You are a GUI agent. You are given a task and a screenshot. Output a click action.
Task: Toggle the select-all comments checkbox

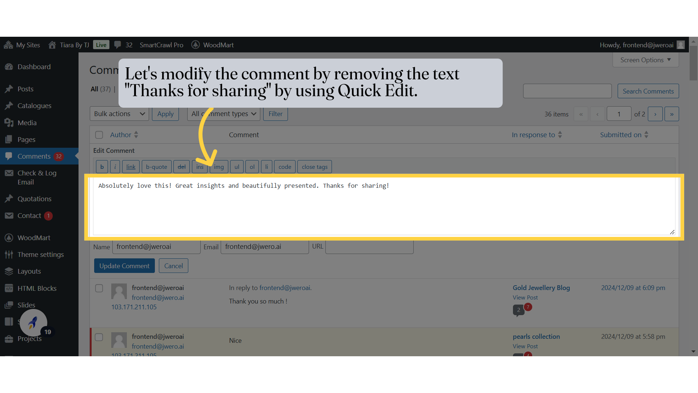point(99,135)
